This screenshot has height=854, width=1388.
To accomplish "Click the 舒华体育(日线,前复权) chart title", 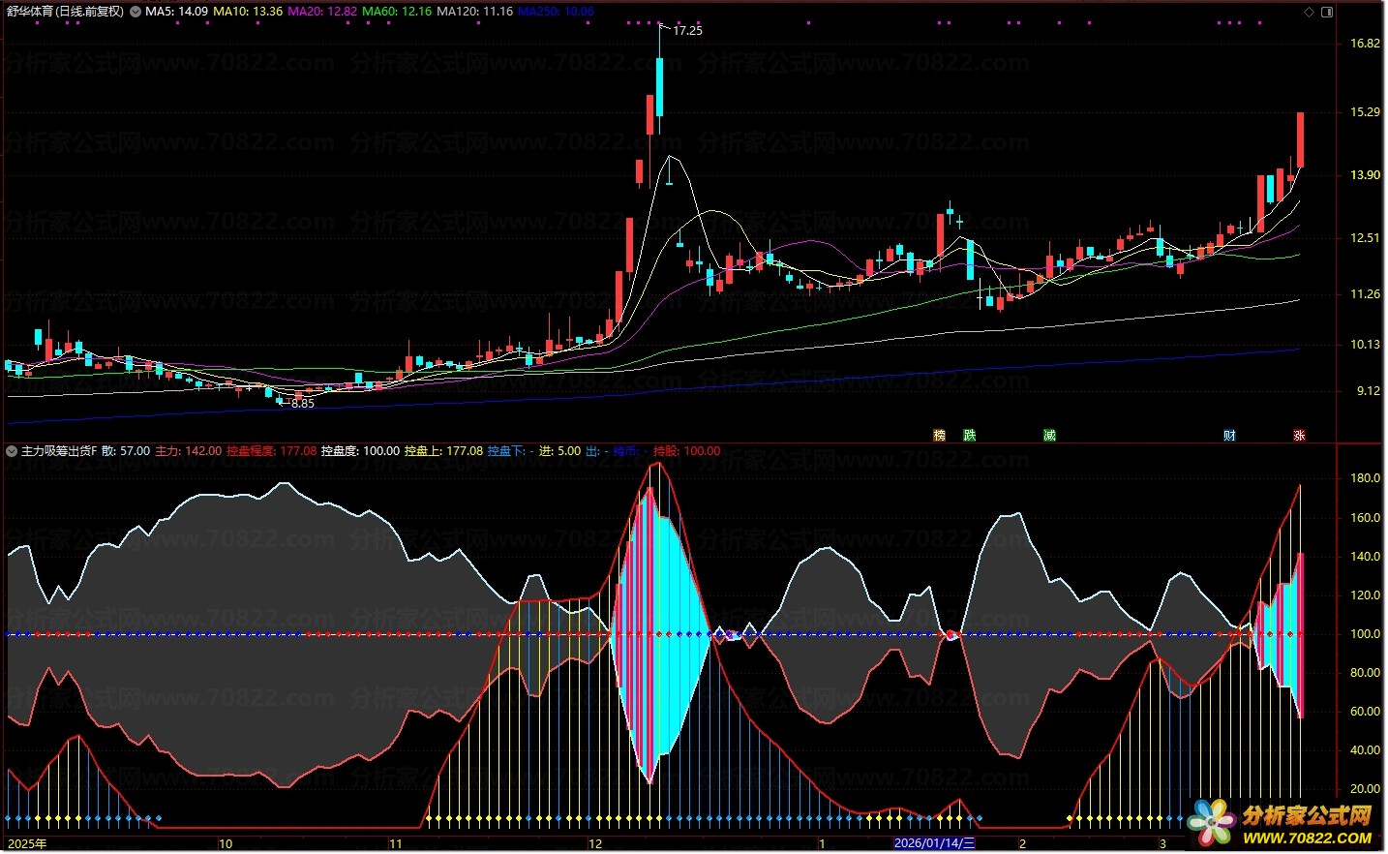I will (x=66, y=12).
